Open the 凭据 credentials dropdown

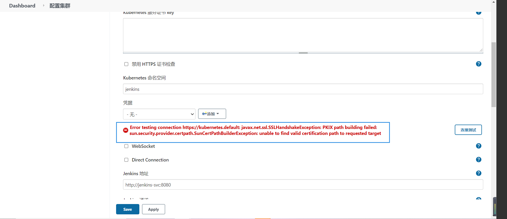[159, 114]
